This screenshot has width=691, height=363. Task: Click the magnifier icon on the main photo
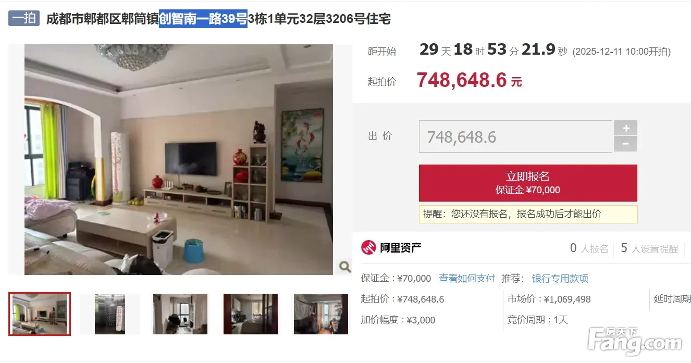(344, 267)
